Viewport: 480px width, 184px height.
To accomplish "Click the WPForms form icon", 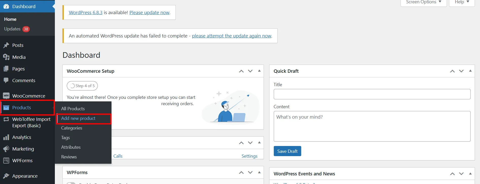I will pyautogui.click(x=6, y=160).
